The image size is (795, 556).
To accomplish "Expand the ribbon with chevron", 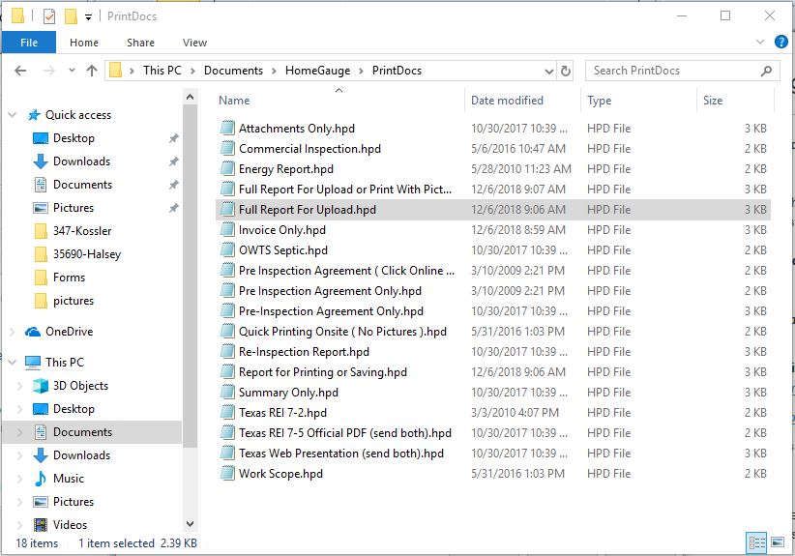I will point(759,43).
